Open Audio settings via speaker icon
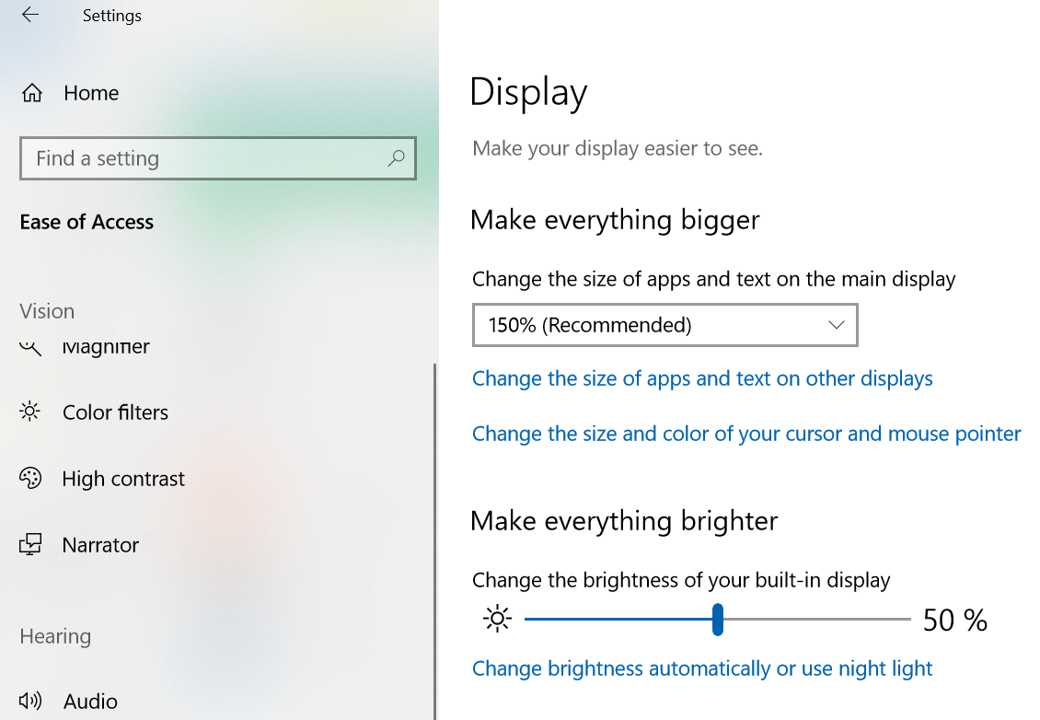 30,701
